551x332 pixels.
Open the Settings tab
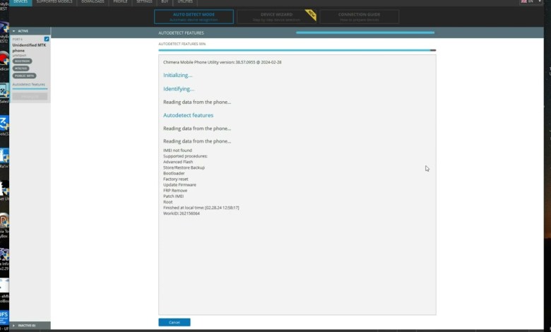pyautogui.click(x=144, y=2)
